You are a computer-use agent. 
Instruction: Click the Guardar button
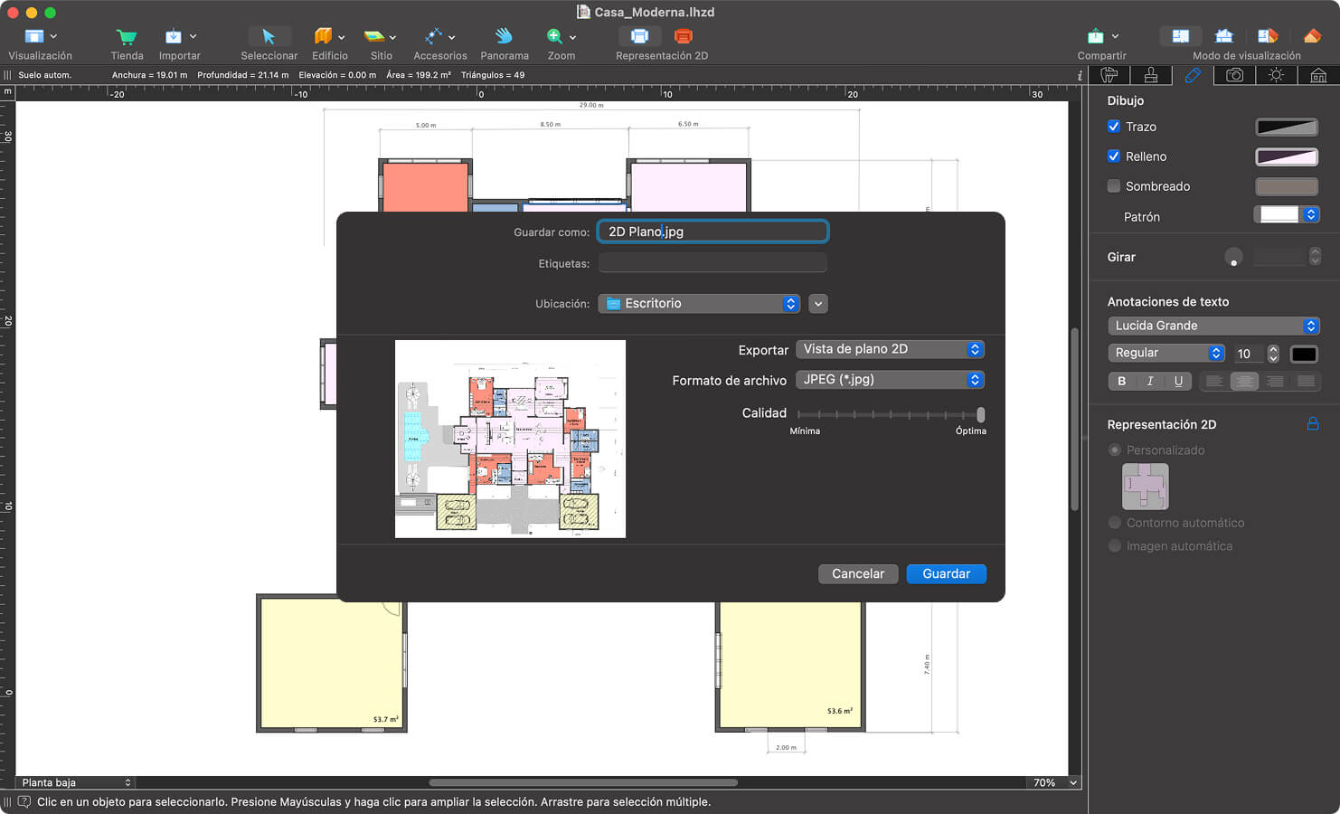(946, 574)
